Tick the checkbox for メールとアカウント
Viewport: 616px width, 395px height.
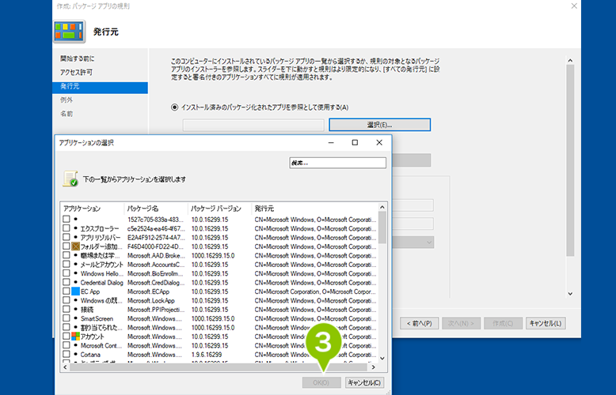coord(67,264)
